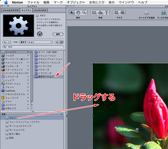Select サードパーティ製フィルタ category
Screen dimensions: 168x149
15,59
